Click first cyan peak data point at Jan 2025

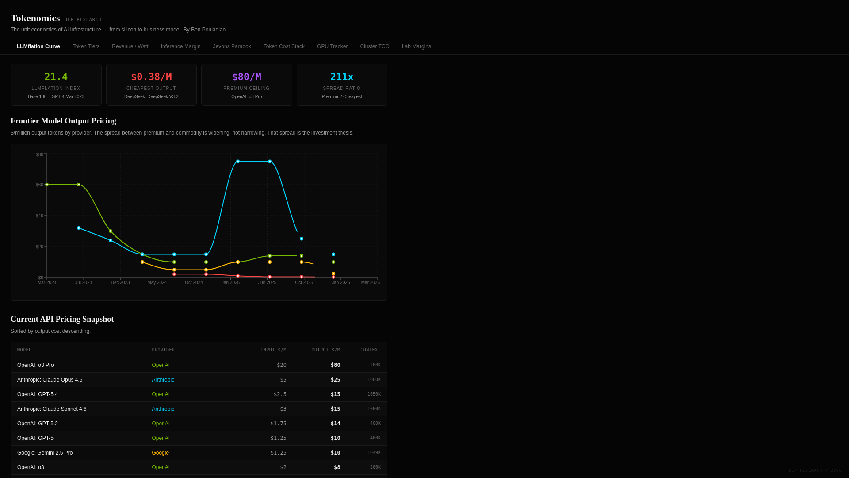click(x=238, y=162)
